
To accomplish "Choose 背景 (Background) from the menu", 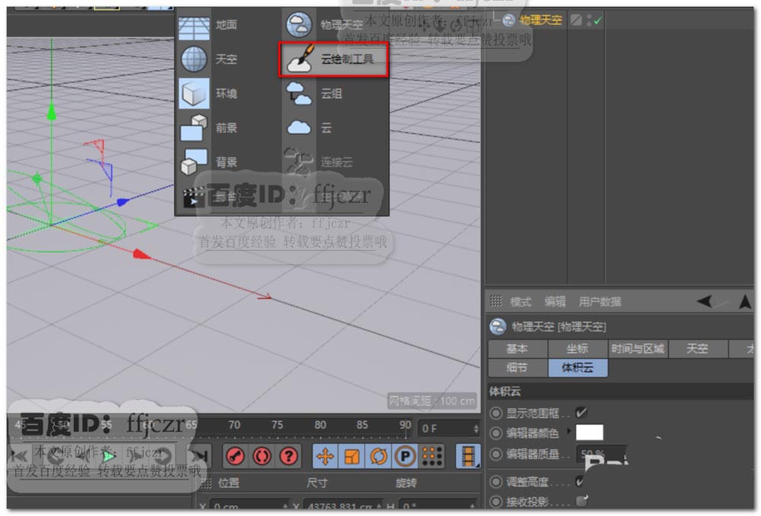I will 226,162.
